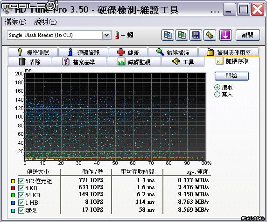Click the purple down-arrow tray icon
This screenshot has width=267, height=222.
pyautogui.click(x=225, y=35)
